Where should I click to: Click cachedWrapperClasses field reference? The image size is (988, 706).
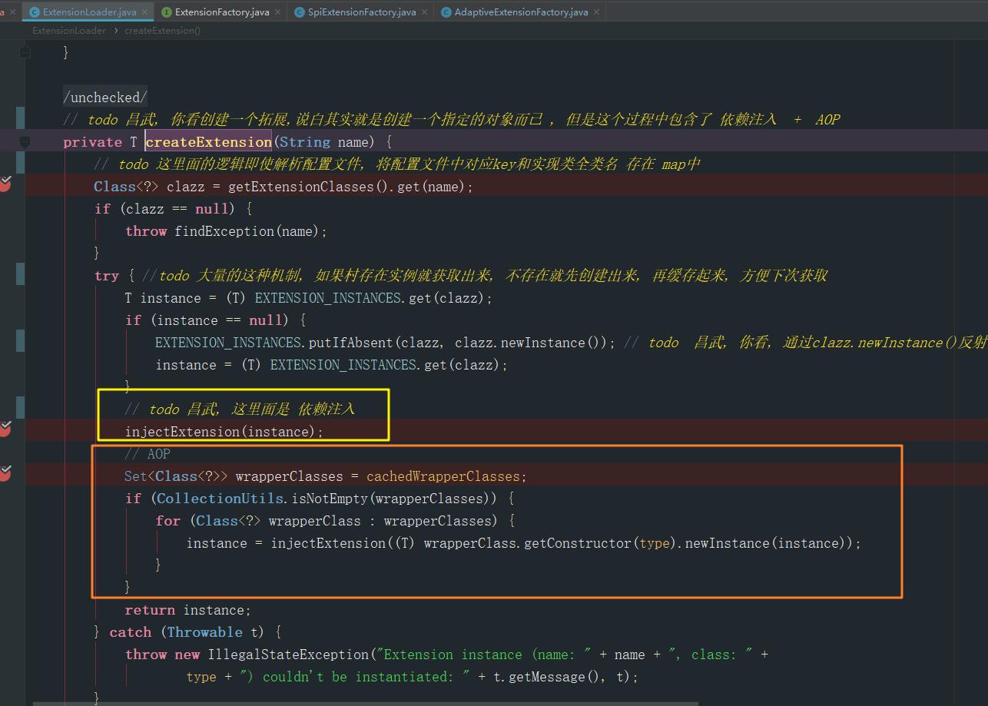[443, 476]
